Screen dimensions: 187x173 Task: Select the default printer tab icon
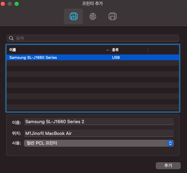tap(74, 16)
